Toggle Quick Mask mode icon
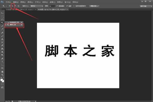Image resolution: width=153 pixels, height=102 pixels. (x=2, y=84)
